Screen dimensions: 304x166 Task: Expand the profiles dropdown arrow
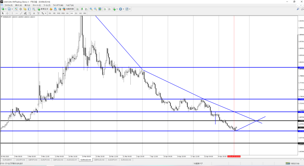pyautogui.click(x=12, y=9)
